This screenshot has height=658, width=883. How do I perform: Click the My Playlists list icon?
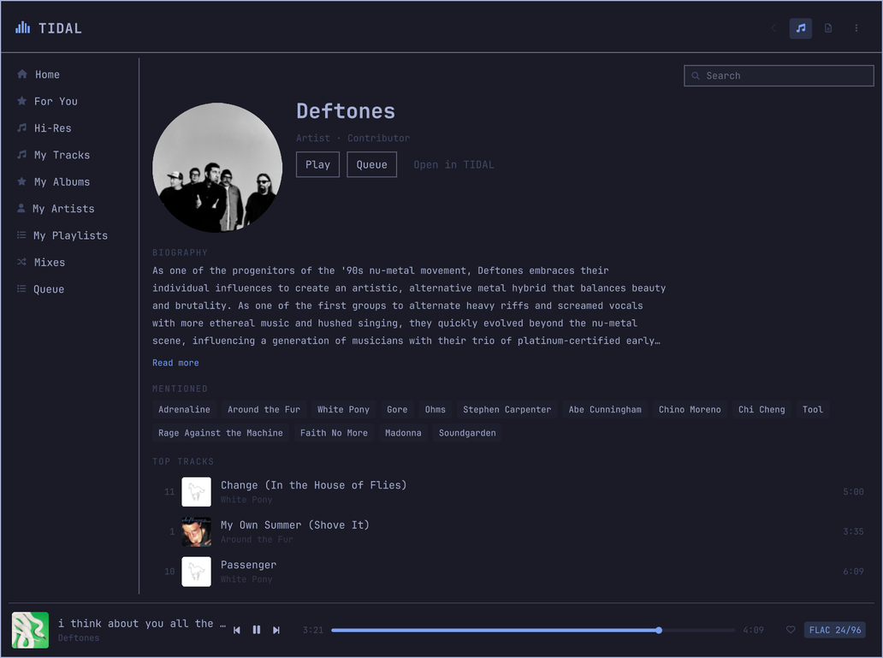pos(21,235)
